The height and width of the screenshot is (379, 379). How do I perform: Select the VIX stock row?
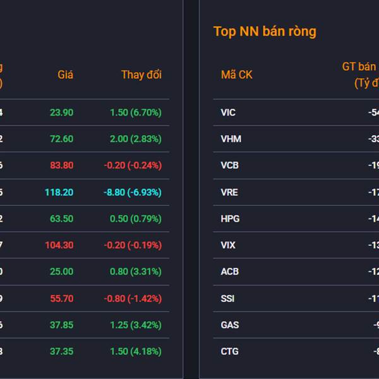point(228,245)
